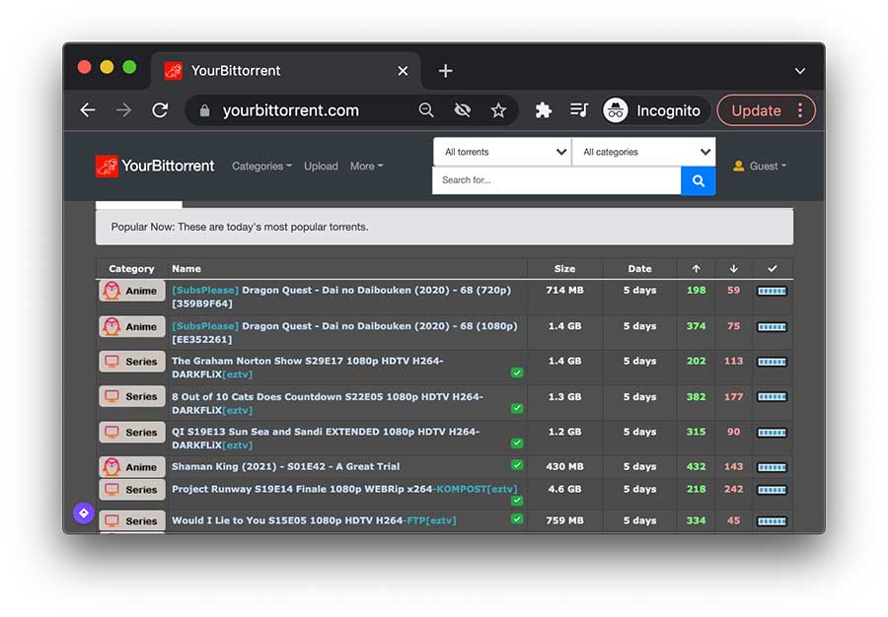
Task: Click the verified checkmark on Shaman King episode
Action: pos(516,466)
